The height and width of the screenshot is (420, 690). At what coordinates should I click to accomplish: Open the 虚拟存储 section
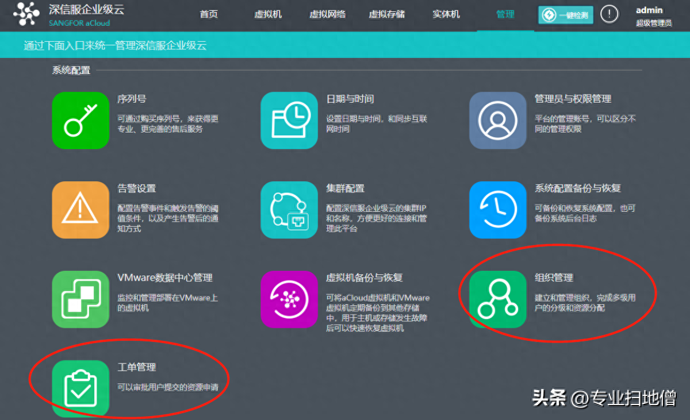(x=387, y=16)
